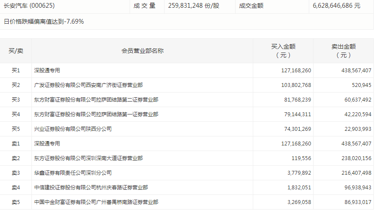Select the 成交金额 label cell
The width and height of the screenshot is (382, 210).
[x=251, y=6]
